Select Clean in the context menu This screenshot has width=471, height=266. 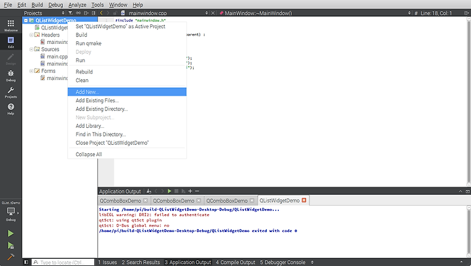(127, 81)
